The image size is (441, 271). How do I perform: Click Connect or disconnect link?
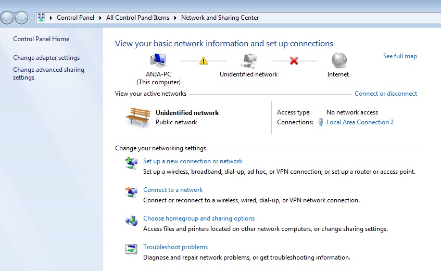pyautogui.click(x=386, y=94)
